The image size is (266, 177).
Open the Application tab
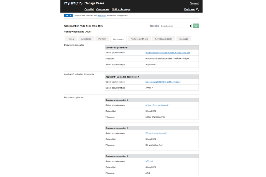point(86,39)
